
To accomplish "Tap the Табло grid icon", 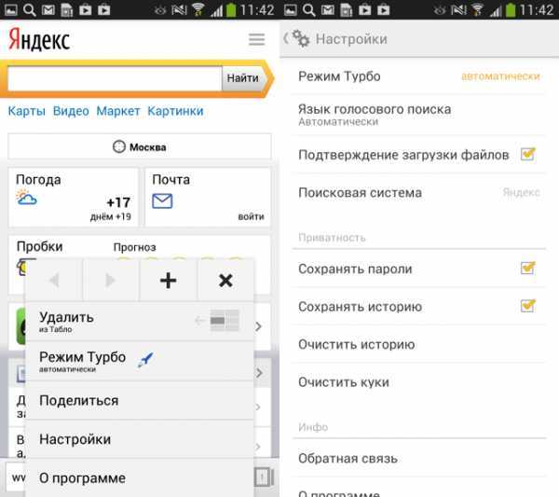I will tap(225, 321).
